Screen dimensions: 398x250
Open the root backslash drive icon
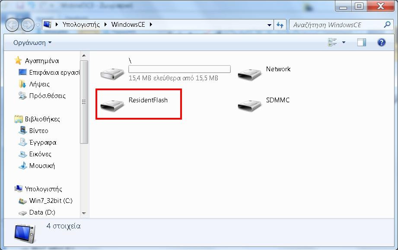coord(112,74)
